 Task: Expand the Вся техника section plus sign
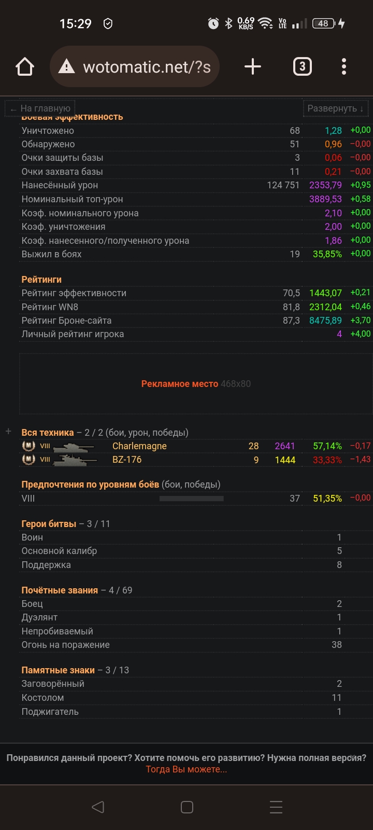(x=8, y=432)
